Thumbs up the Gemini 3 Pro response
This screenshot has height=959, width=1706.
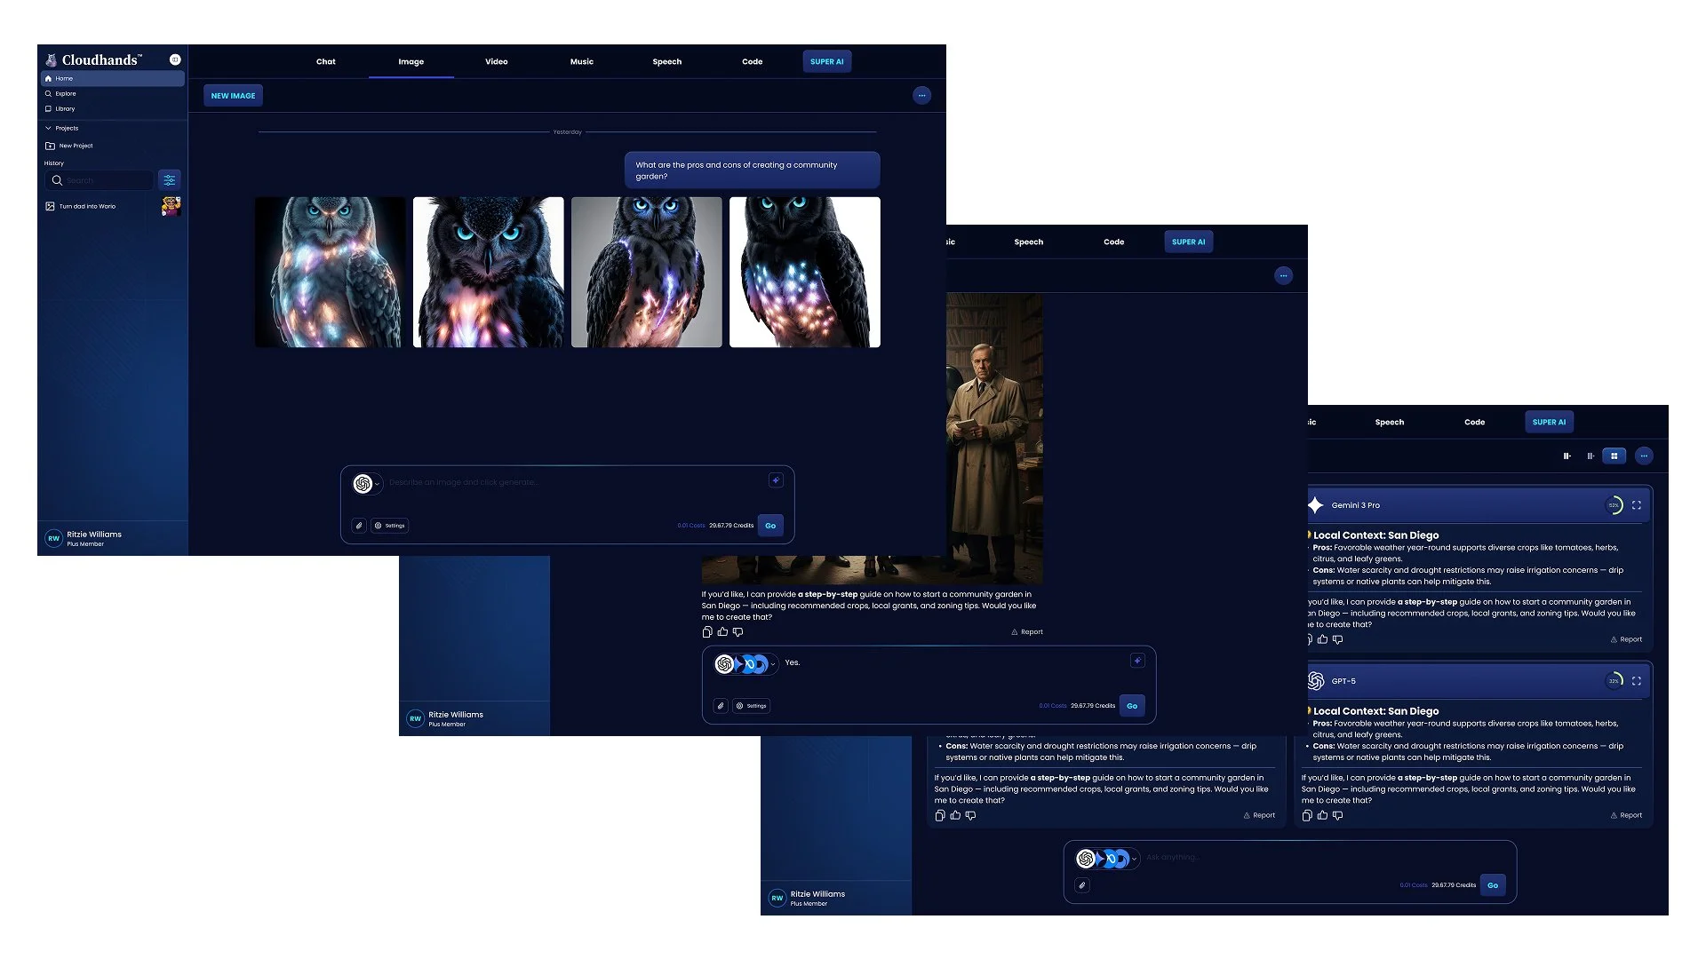coord(1322,639)
